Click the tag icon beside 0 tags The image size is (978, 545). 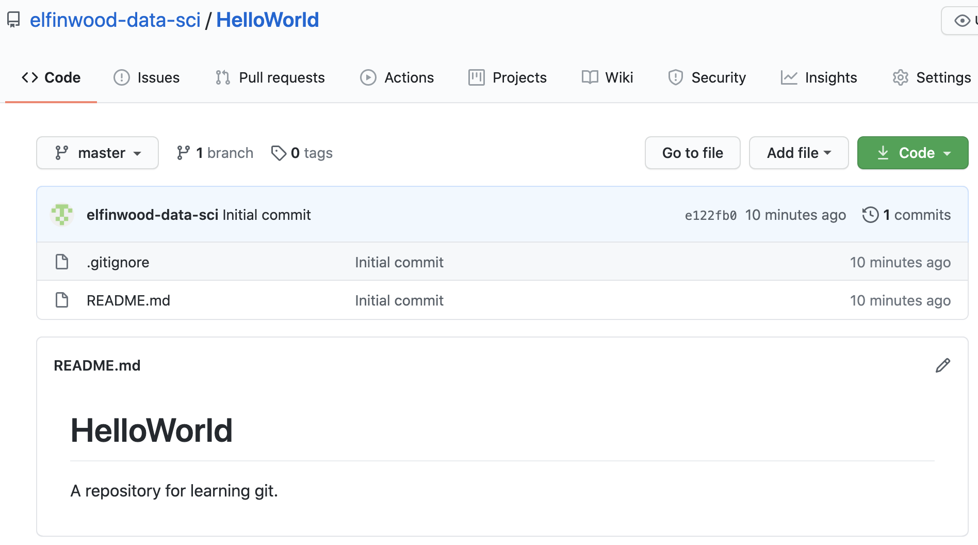point(279,153)
